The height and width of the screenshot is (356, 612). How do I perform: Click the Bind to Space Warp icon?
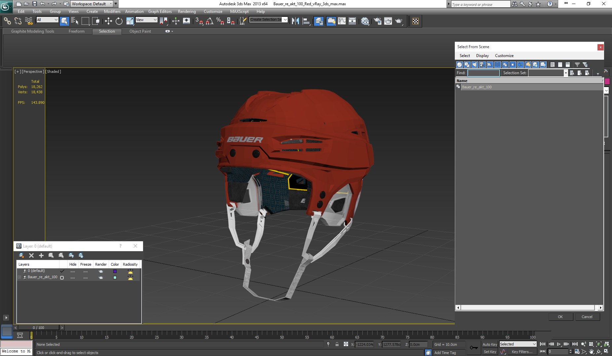29,21
